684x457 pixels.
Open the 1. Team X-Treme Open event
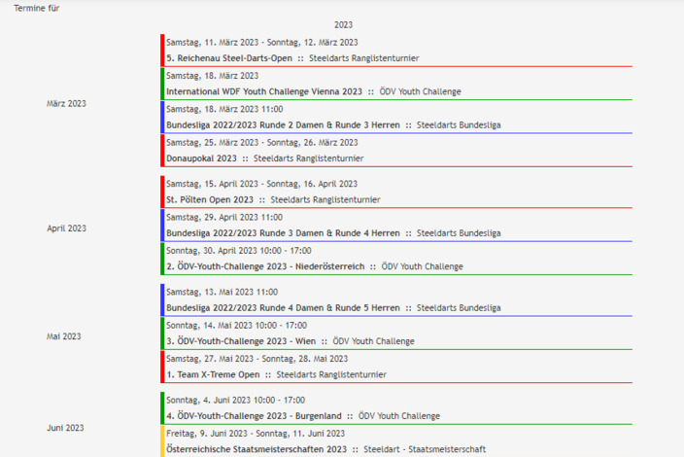pos(213,374)
